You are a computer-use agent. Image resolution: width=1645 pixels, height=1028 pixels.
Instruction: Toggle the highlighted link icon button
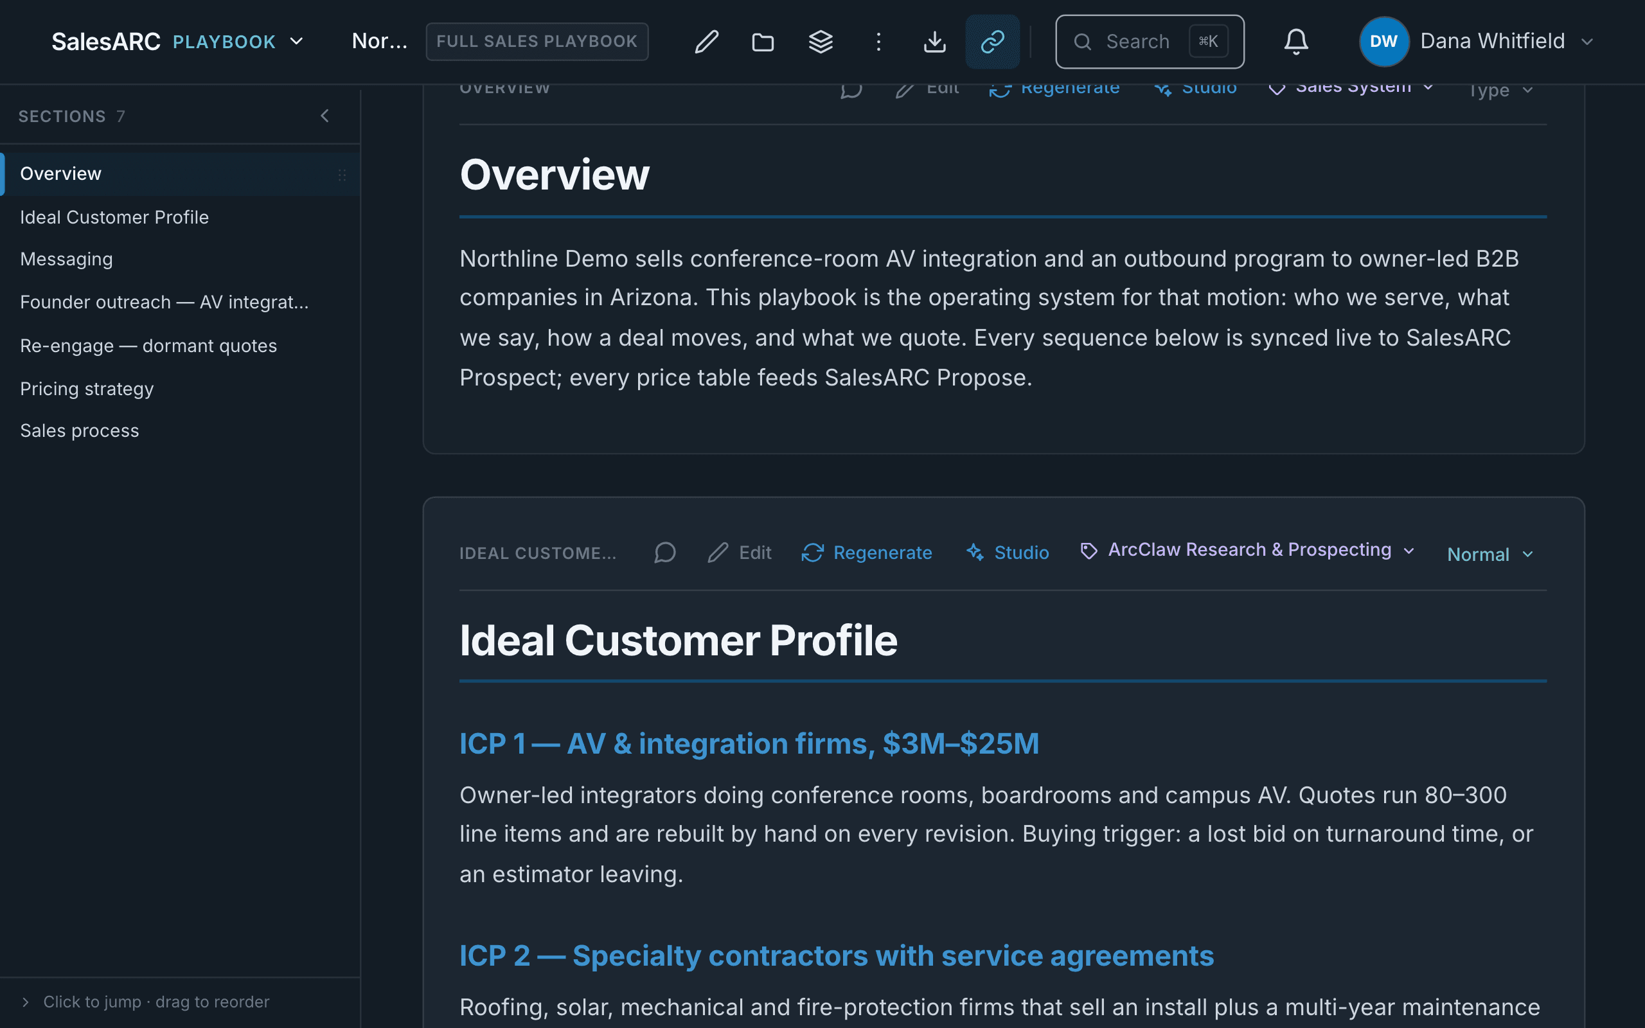click(x=992, y=42)
